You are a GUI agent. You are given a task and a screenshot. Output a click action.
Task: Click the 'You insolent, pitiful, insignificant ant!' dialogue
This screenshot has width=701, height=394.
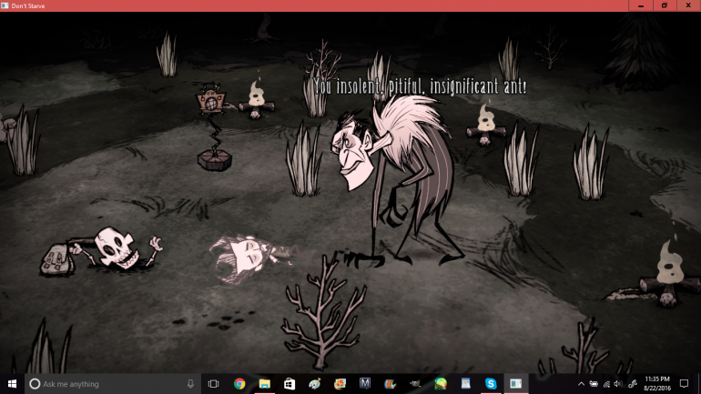tap(420, 86)
